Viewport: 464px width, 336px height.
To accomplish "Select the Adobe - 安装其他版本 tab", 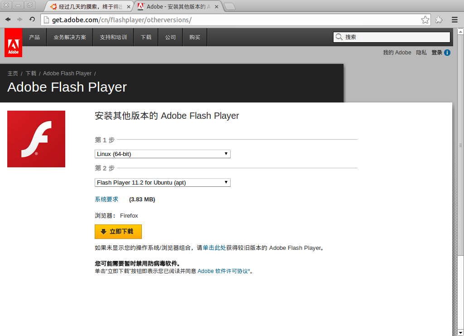I will coord(179,6).
